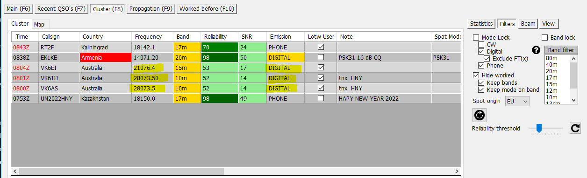Select the Cluster (F8) tab
Screen dimensions: 587x178
tap(108, 8)
